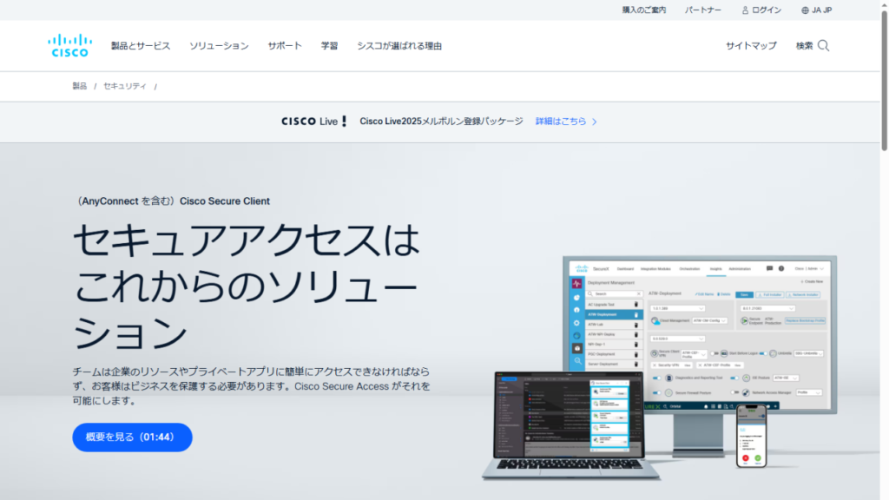Viewport: 889px width, 500px height.
Task: Open 詳細はこちら link
Action: click(x=561, y=122)
